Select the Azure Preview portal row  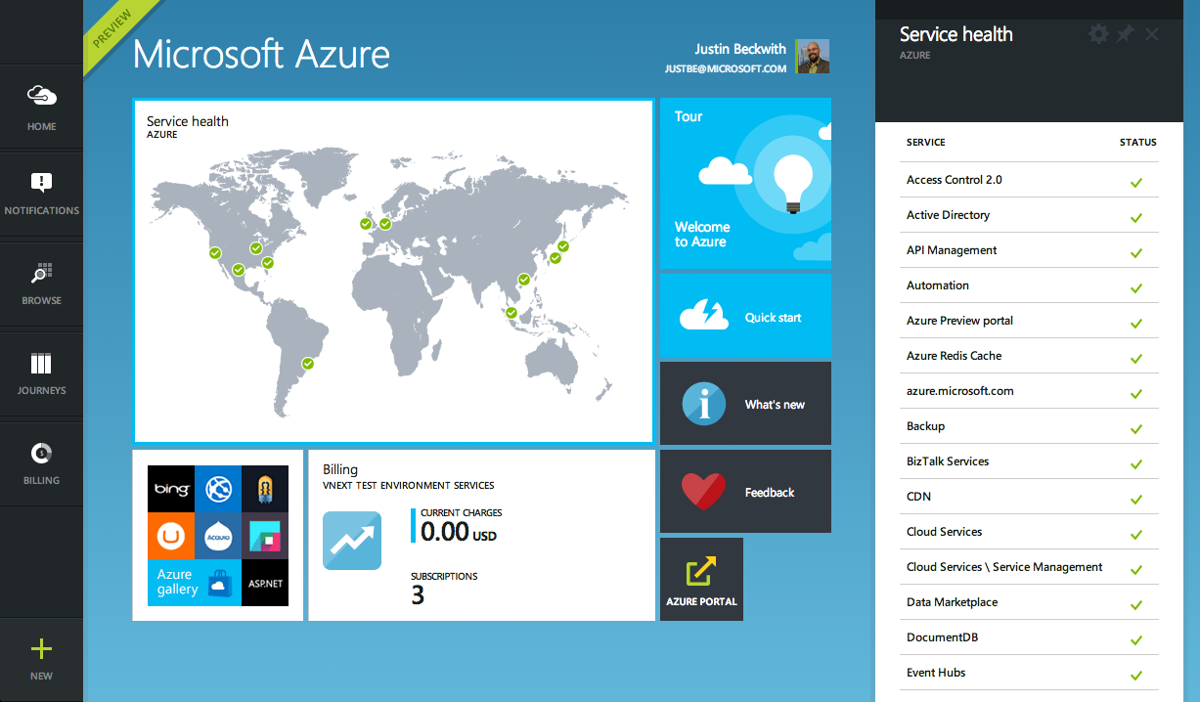(x=1029, y=321)
